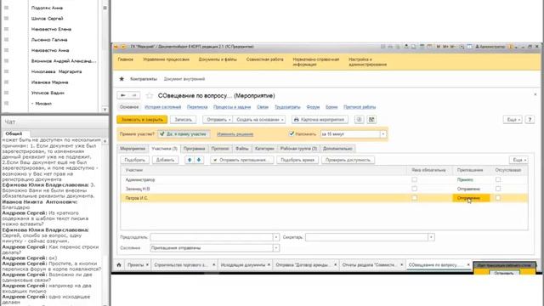Click the M memory button in title bar
The width and height of the screenshot is (544, 306).
[439, 47]
